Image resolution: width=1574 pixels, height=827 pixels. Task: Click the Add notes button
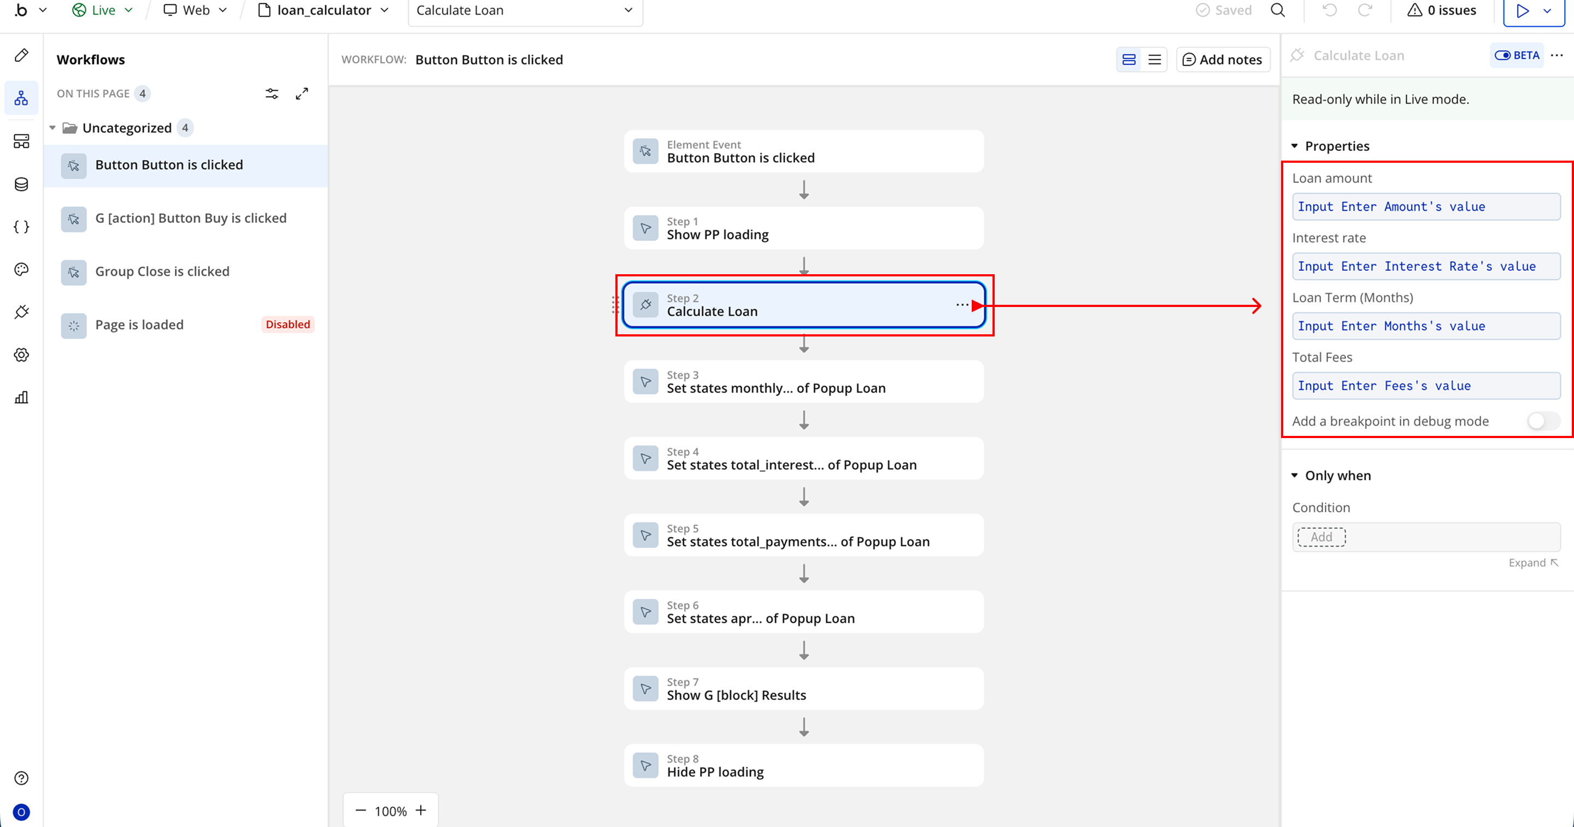[1222, 60]
